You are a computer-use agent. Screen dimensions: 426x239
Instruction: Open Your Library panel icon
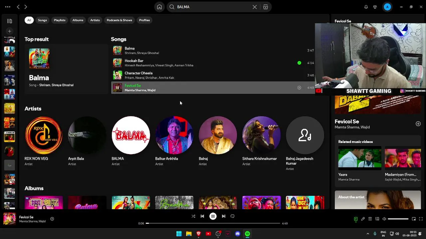9,21
